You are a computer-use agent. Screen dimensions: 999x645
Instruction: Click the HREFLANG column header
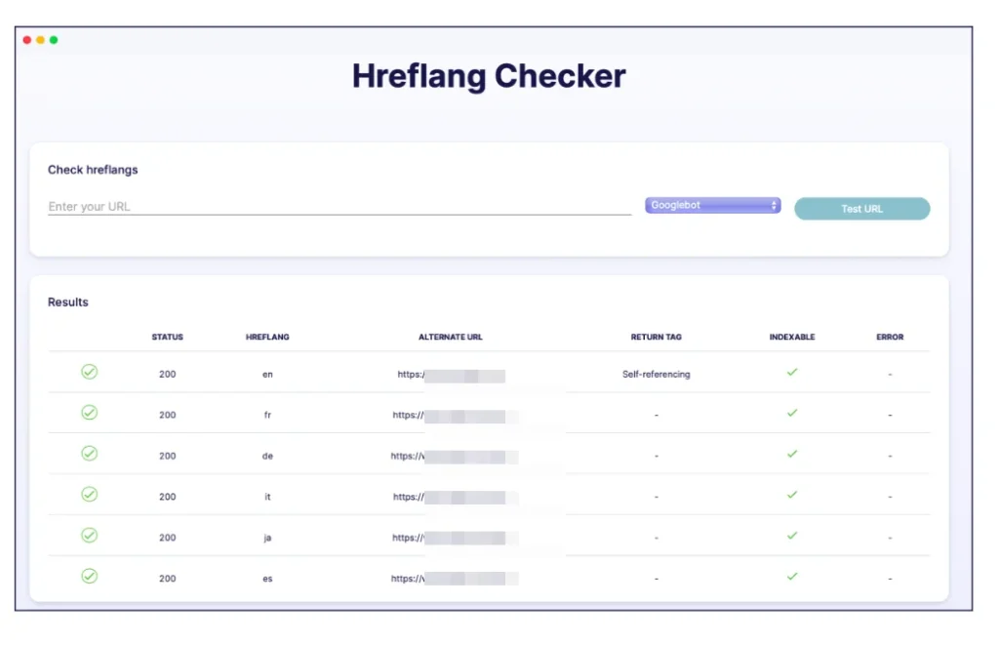[267, 337]
